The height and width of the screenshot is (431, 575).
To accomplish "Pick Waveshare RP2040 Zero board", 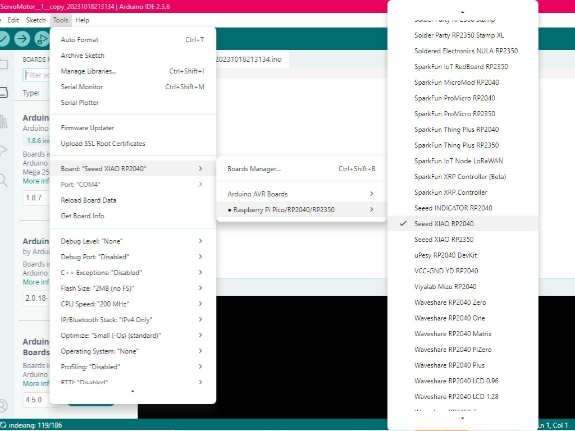I will click(450, 302).
